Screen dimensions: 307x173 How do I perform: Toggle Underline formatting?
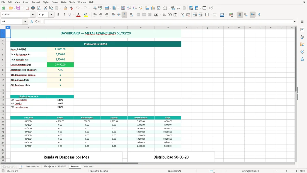69,15
